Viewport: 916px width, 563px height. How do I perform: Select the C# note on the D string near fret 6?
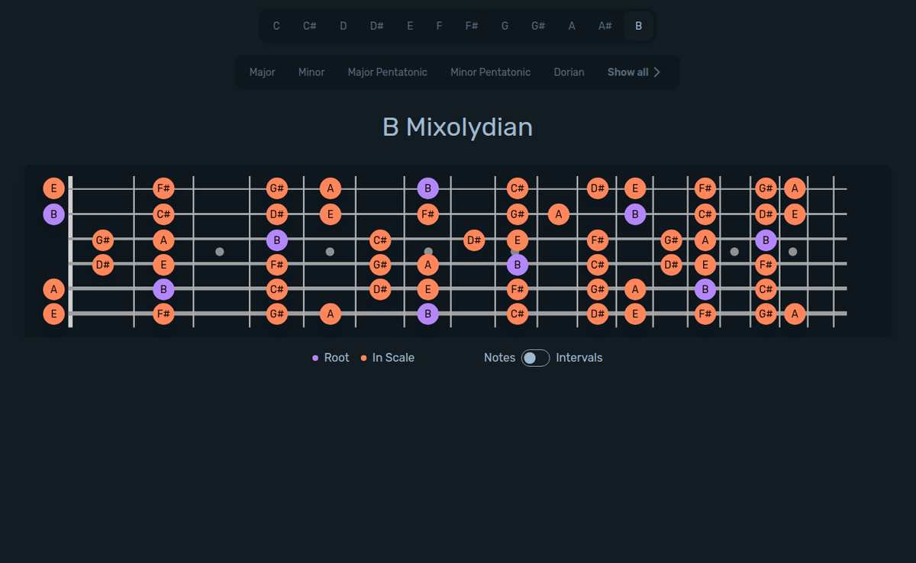point(598,265)
